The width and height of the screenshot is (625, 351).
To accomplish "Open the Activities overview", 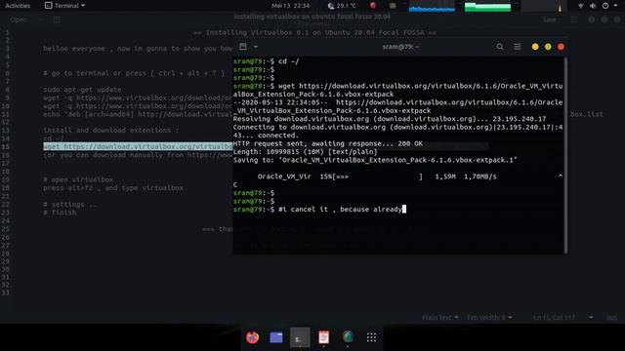I will coord(18,6).
